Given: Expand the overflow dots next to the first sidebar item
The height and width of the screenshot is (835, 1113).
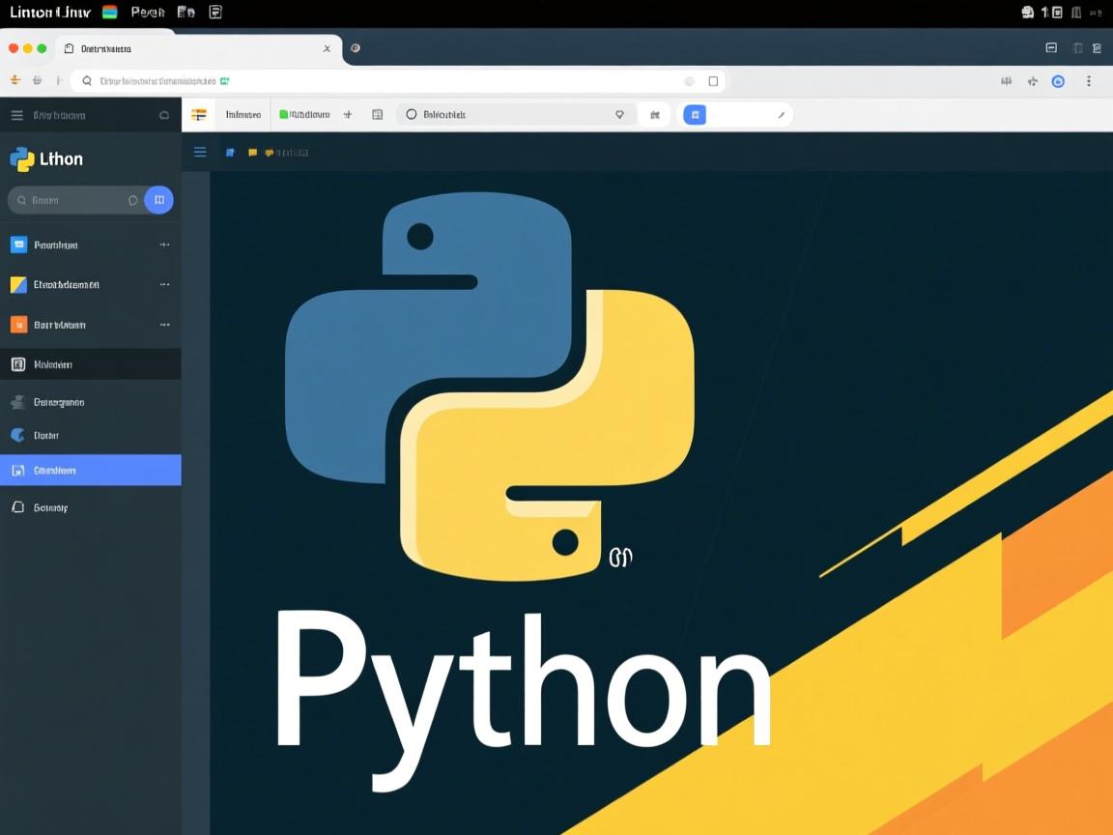Looking at the screenshot, I should (164, 245).
